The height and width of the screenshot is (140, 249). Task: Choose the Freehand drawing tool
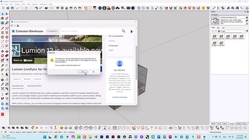click(7, 28)
